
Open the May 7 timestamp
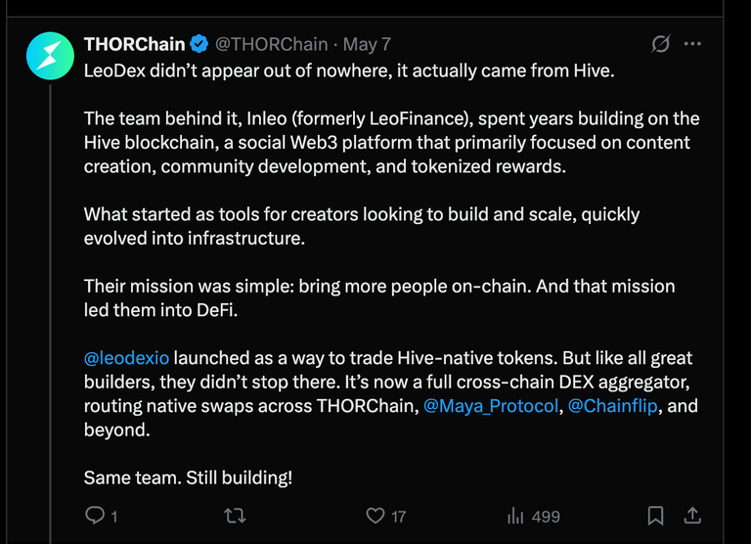(x=367, y=45)
